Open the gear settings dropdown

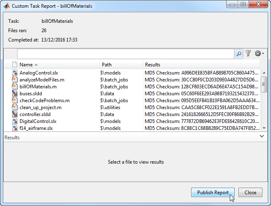click(260, 53)
